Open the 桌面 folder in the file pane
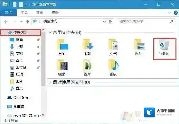The width and height of the screenshot is (179, 124). point(62,47)
